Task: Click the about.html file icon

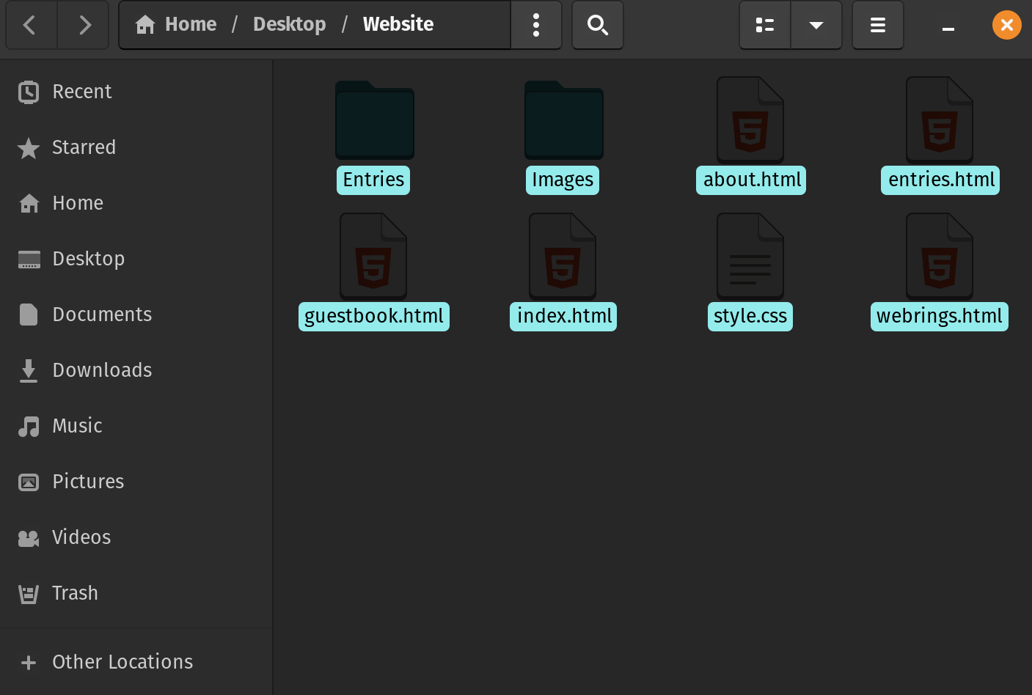Action: [x=750, y=121]
